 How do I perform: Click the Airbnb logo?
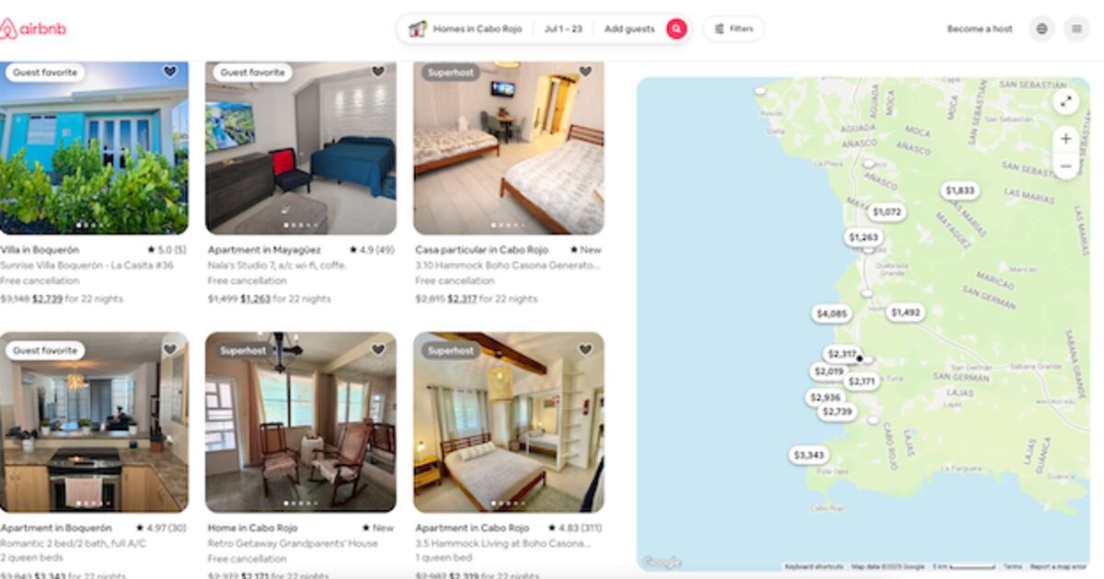click(33, 28)
